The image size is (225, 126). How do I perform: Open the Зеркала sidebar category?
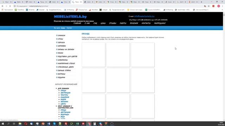tap(61, 42)
